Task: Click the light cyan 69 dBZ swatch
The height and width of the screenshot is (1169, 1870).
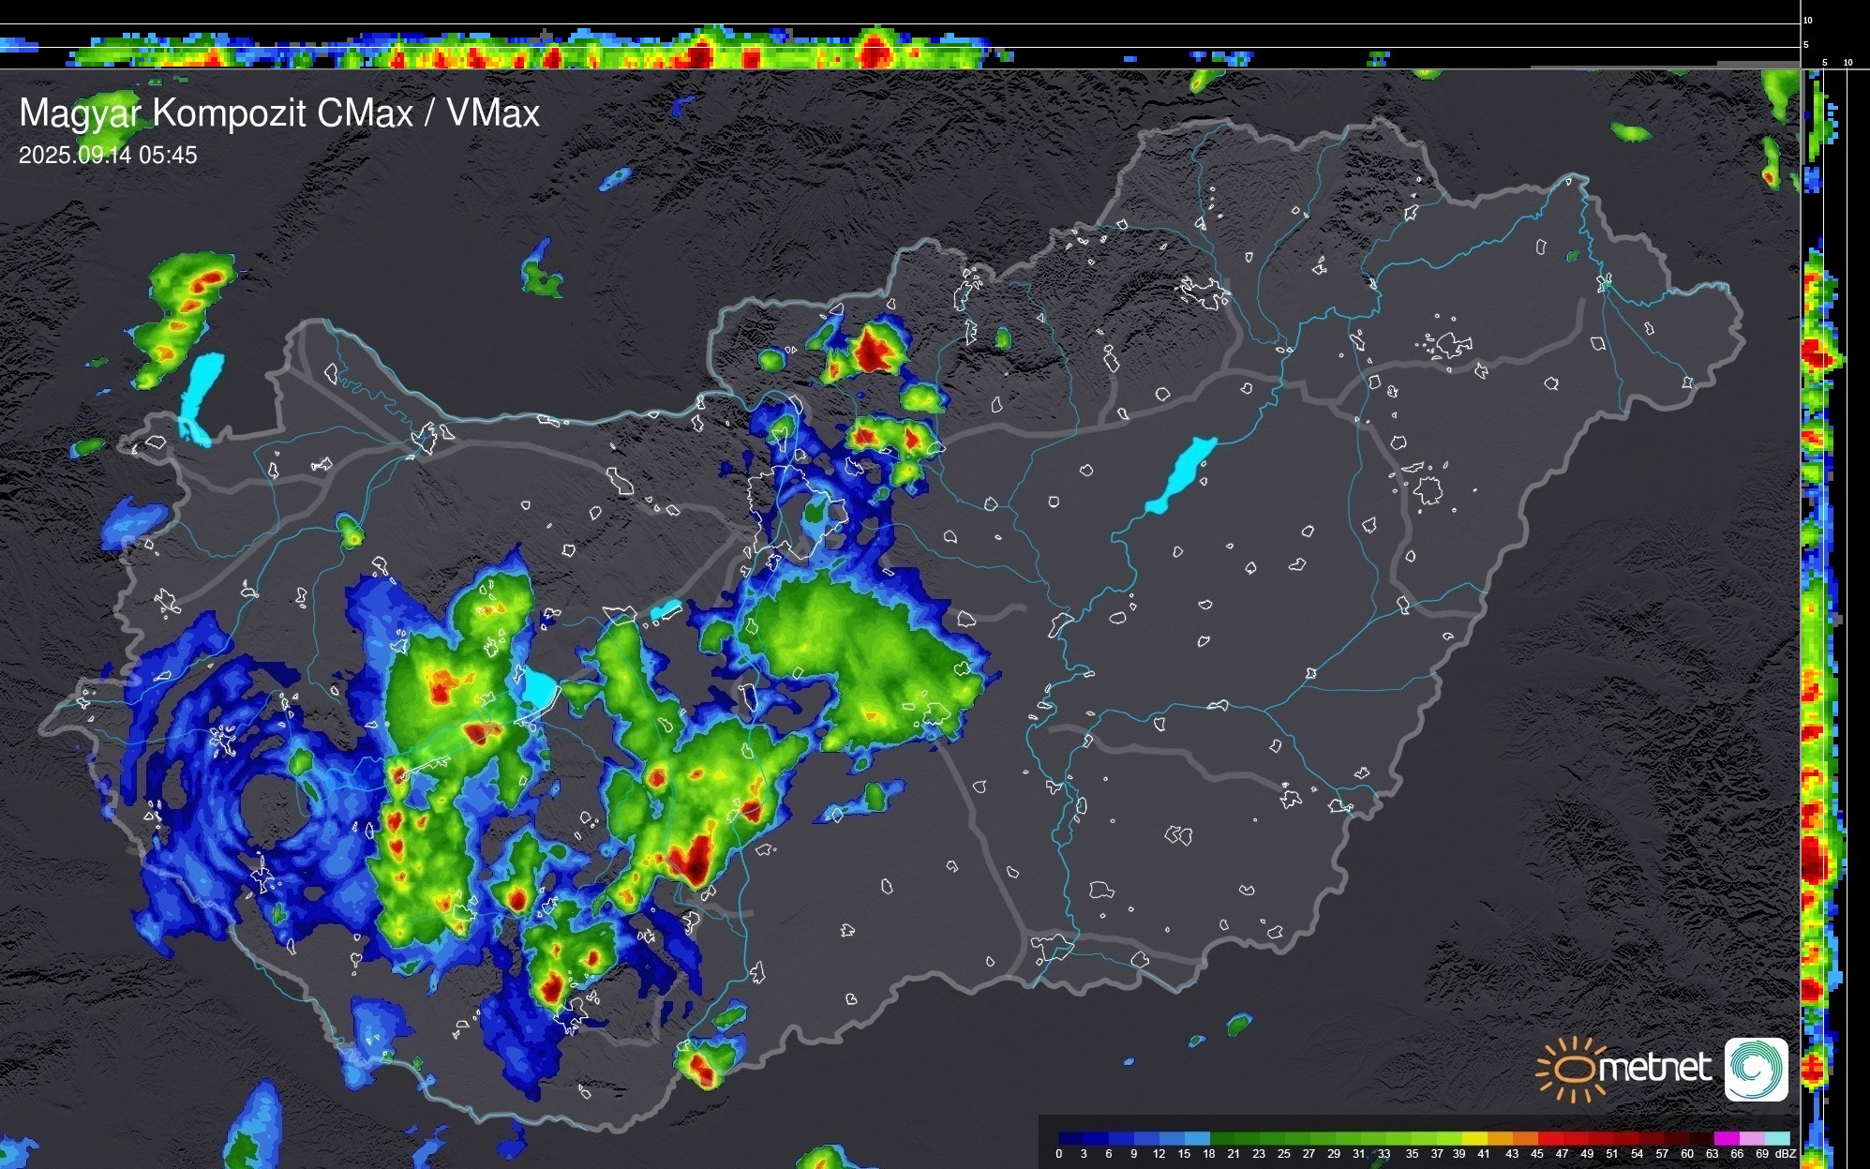Action: pyautogui.click(x=1776, y=1138)
